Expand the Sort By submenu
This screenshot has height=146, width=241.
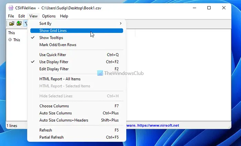[77, 23]
